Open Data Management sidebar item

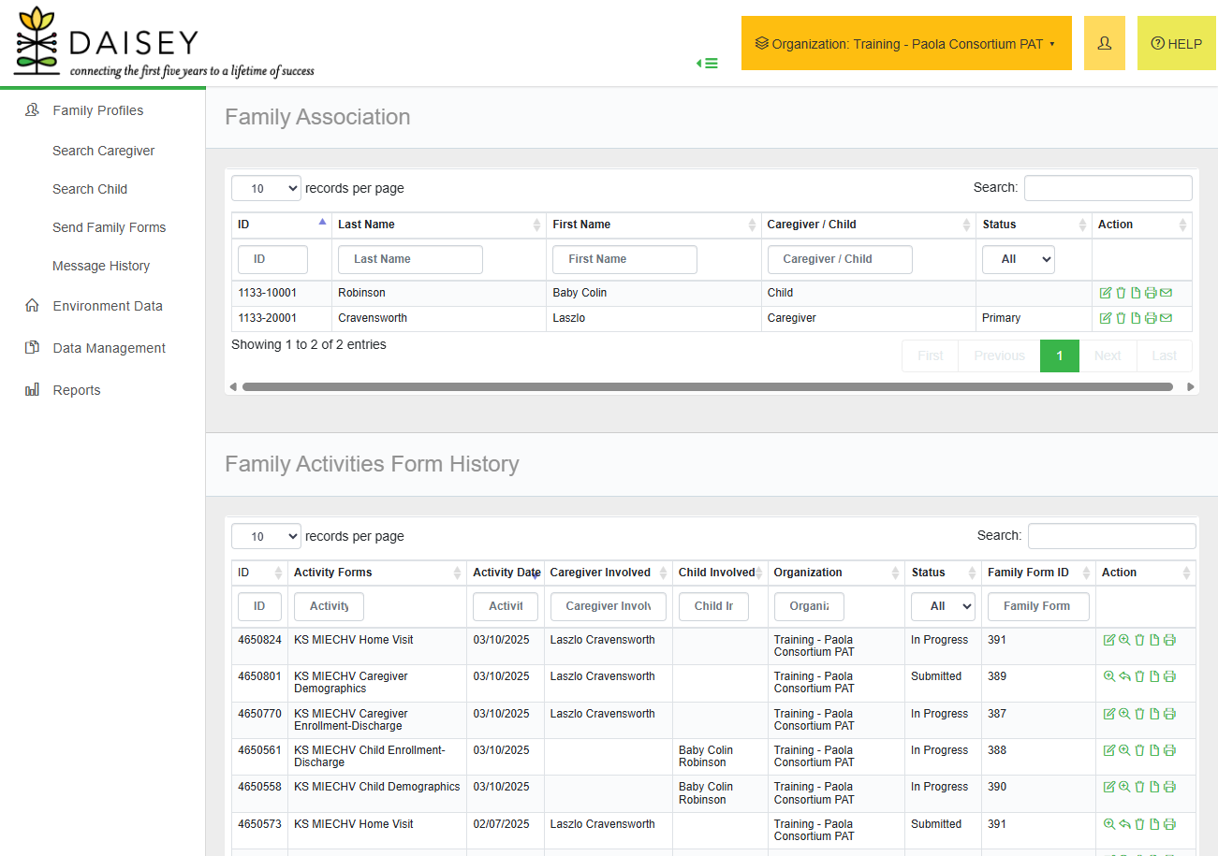click(x=110, y=348)
